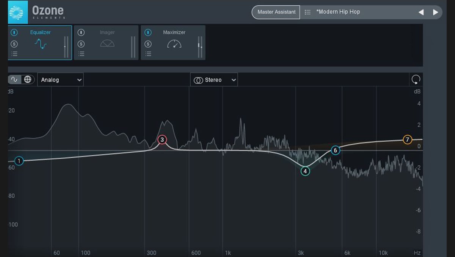455x257 pixels.
Task: Solo the Maximizer module
Action: (148, 44)
